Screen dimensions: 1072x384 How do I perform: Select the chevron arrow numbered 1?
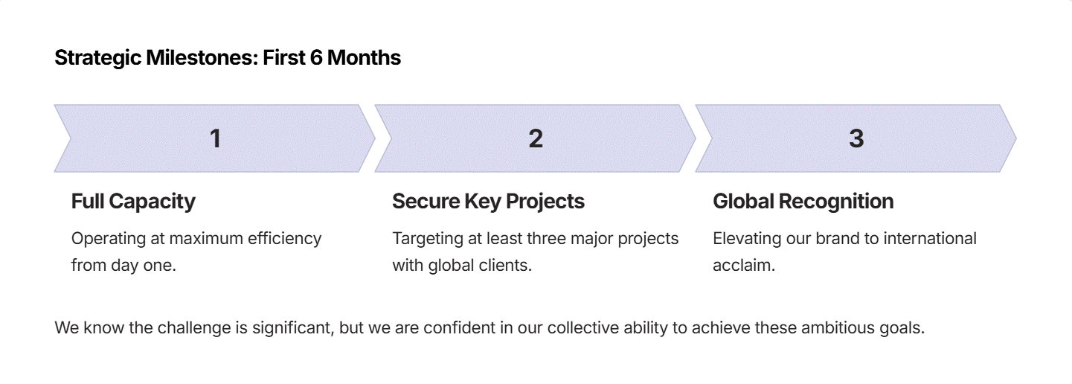coord(215,138)
